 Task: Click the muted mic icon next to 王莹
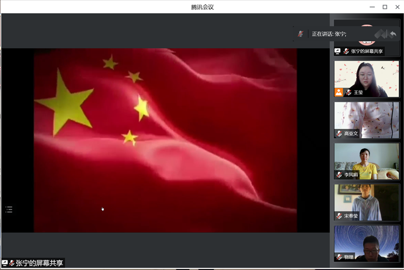pos(349,93)
